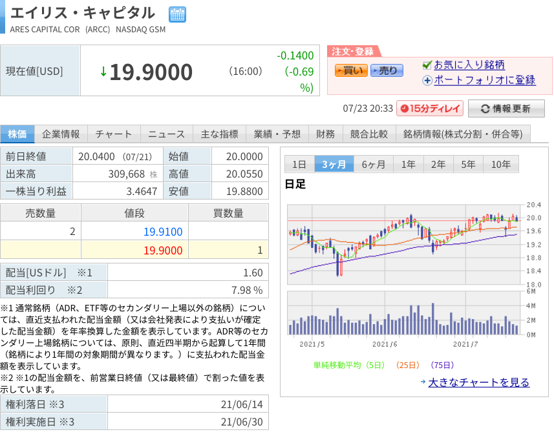
Task: Click the 買い buy button
Action: pyautogui.click(x=351, y=70)
